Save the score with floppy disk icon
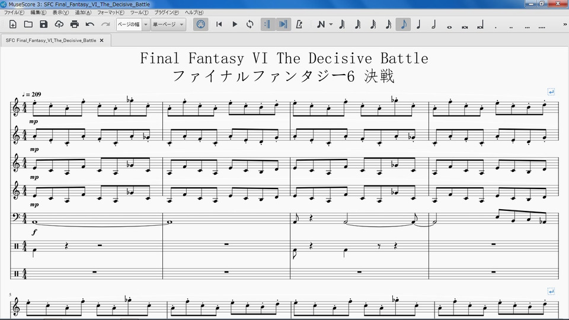Image resolution: width=569 pixels, height=320 pixels. point(43,24)
